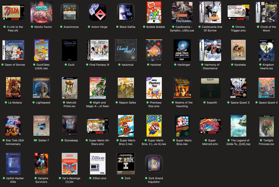Select Castlevania Symphony PlayStation cover
Viewport: 279px width, 187px height.
pos(182,12)
